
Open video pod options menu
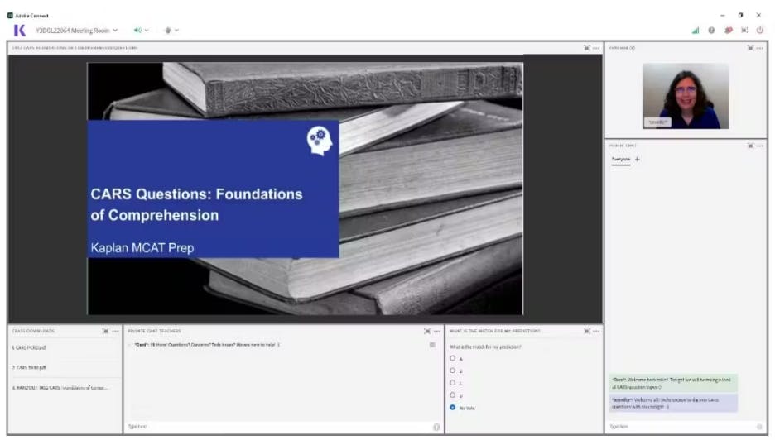pos(759,48)
